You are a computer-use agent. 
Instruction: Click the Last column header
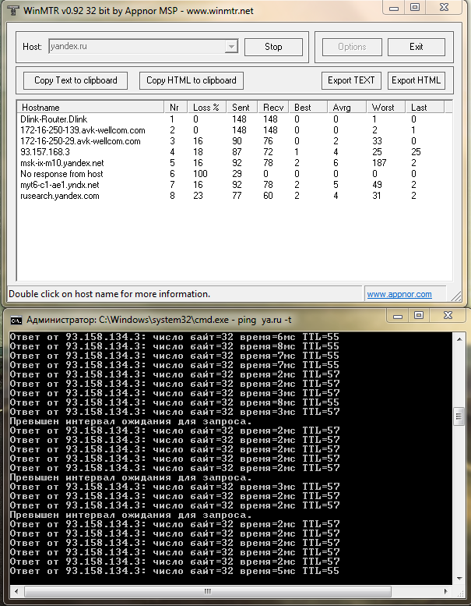(x=425, y=107)
